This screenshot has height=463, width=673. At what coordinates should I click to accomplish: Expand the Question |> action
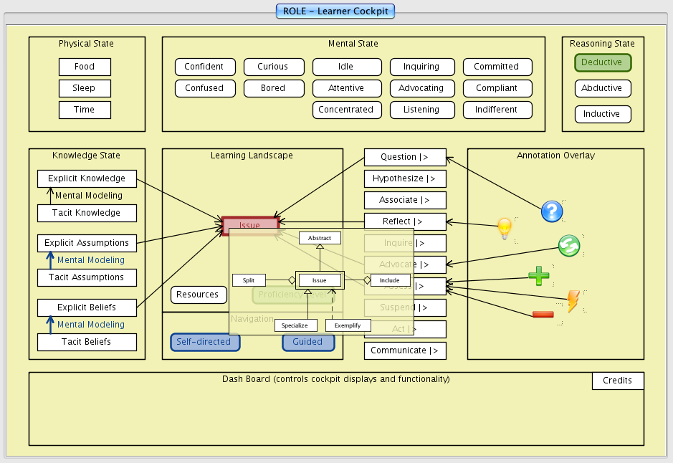click(405, 157)
